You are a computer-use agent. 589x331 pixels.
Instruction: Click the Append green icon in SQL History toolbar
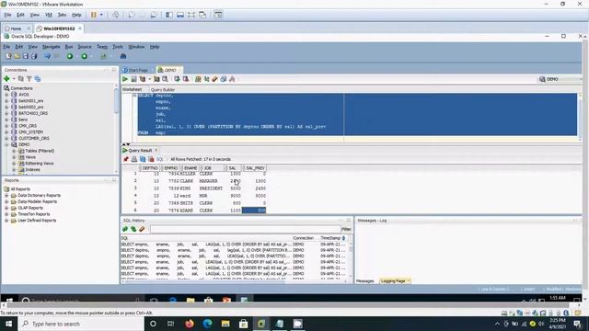(125, 229)
